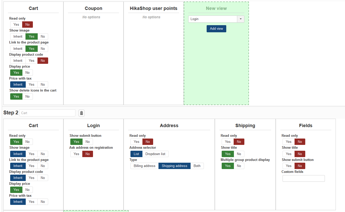Set Price with tax to No in Step 1
The image size is (345, 212).
pos(43,85)
